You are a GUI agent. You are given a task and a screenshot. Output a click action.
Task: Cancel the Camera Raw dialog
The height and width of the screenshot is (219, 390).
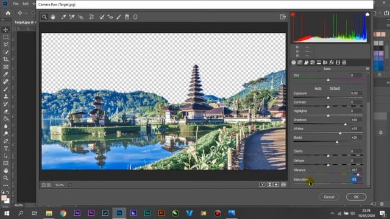click(x=329, y=197)
